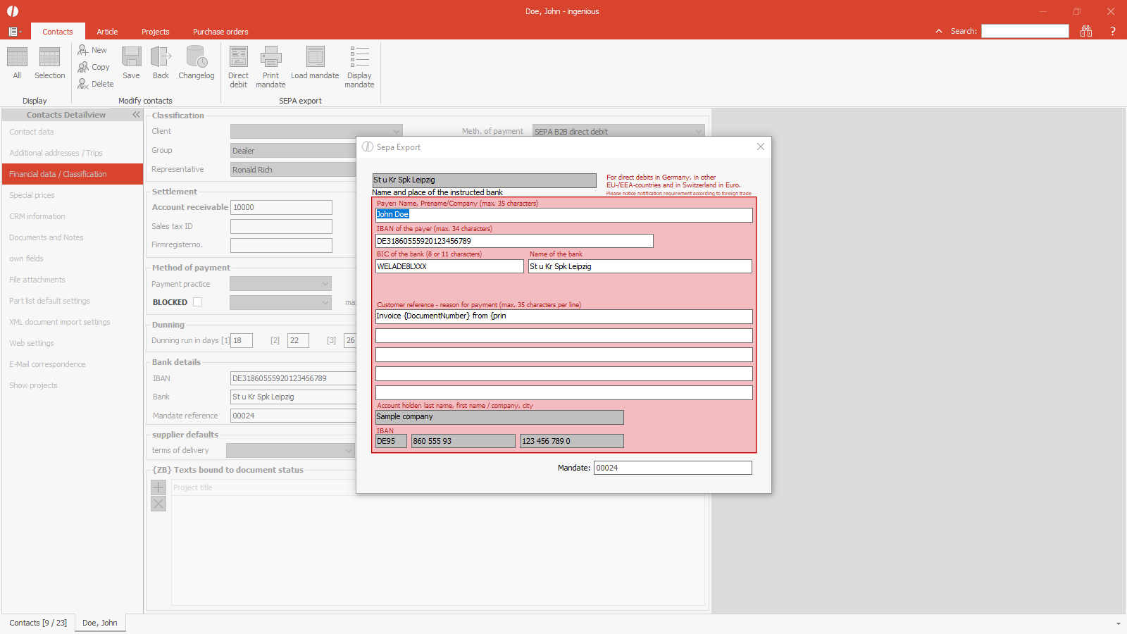Show All contacts in Display
This screenshot has width=1127, height=634.
click(x=17, y=63)
